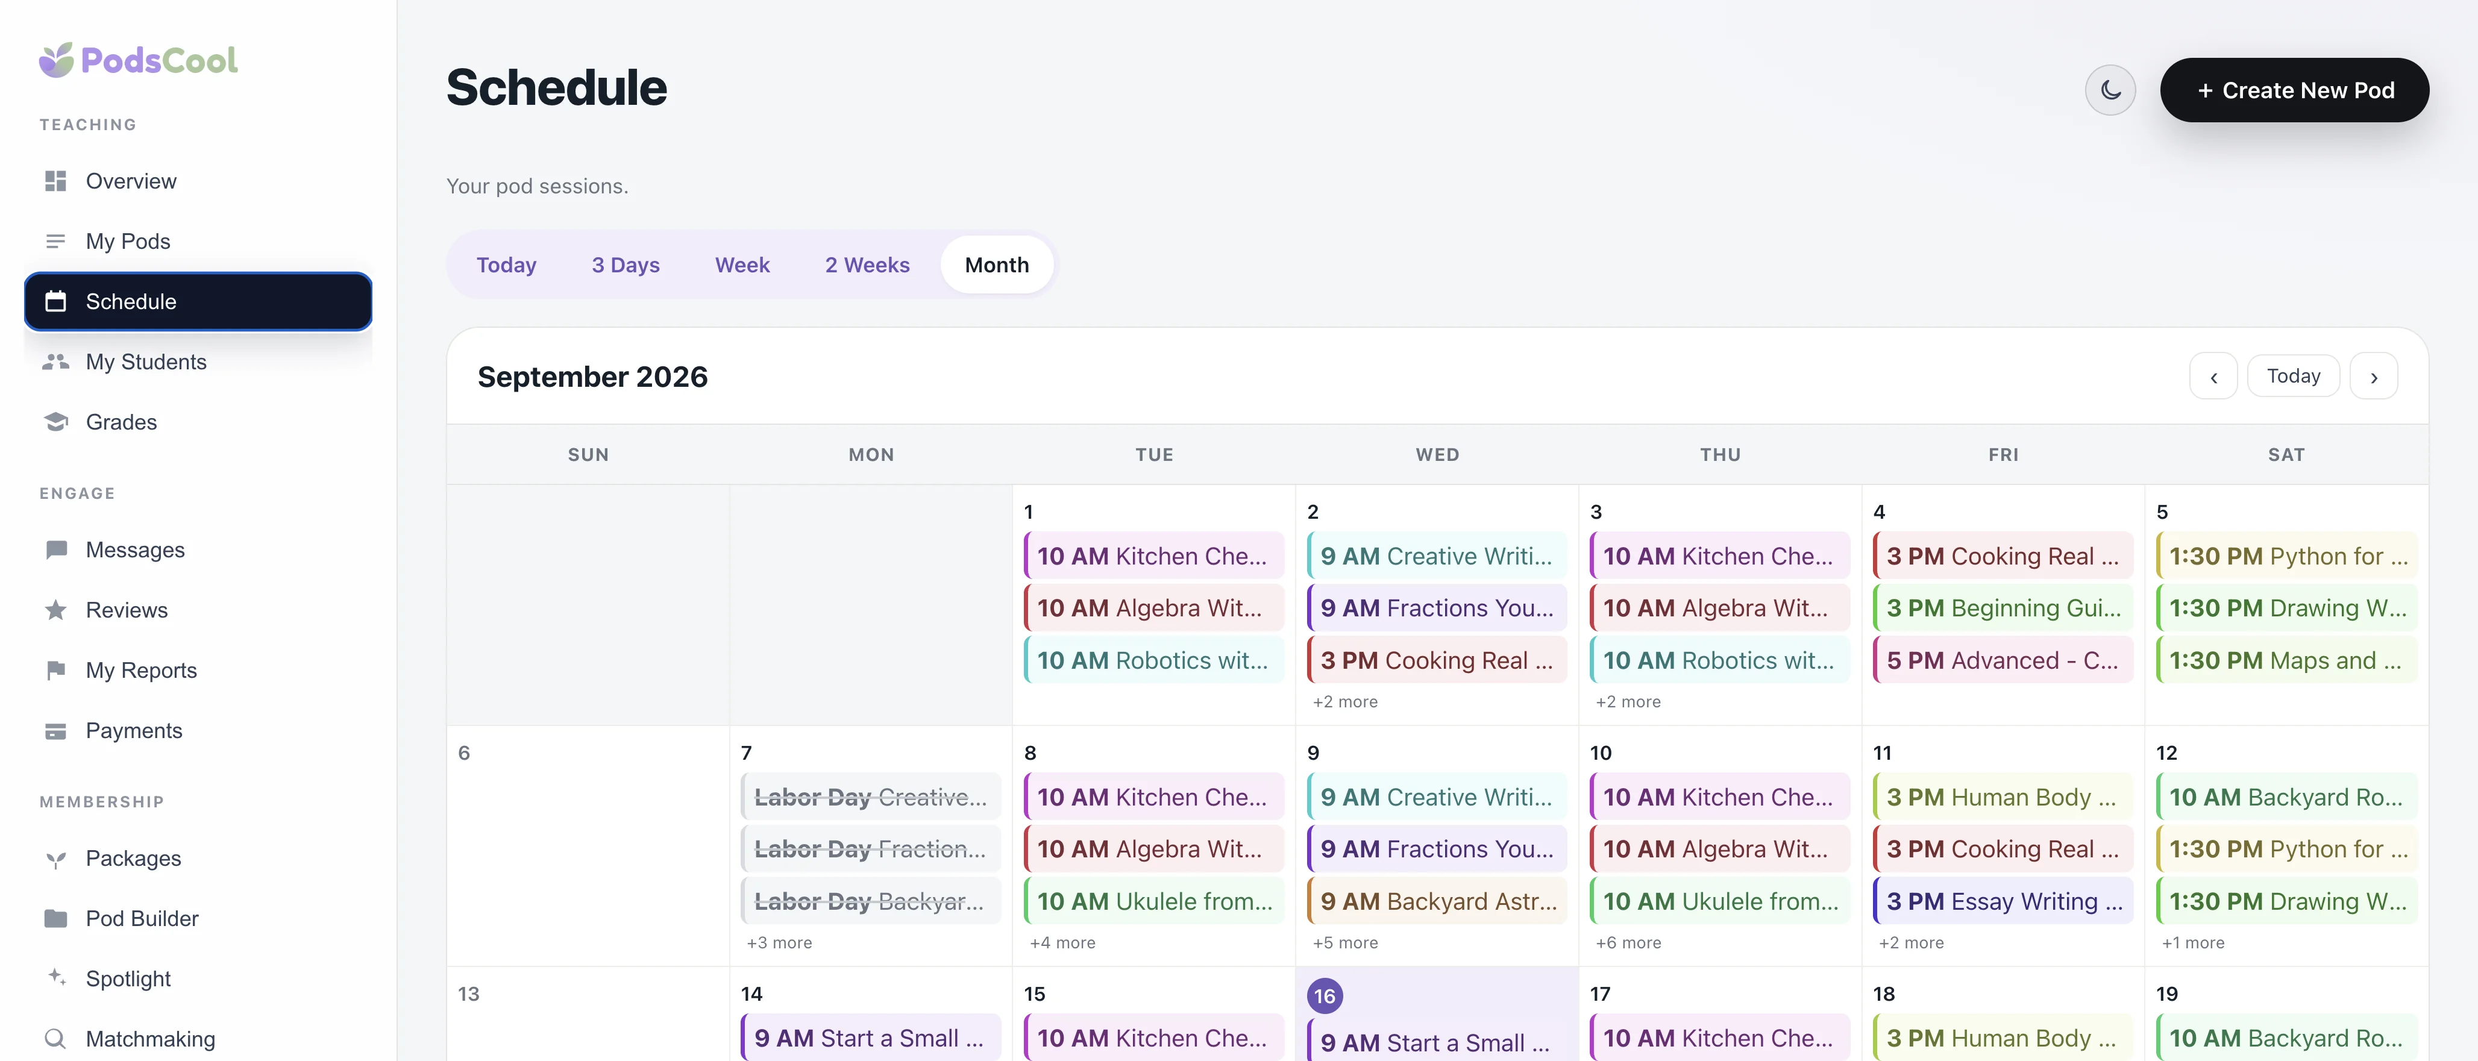2478x1061 pixels.
Task: Open Overview via its grid icon
Action: [x=56, y=181]
